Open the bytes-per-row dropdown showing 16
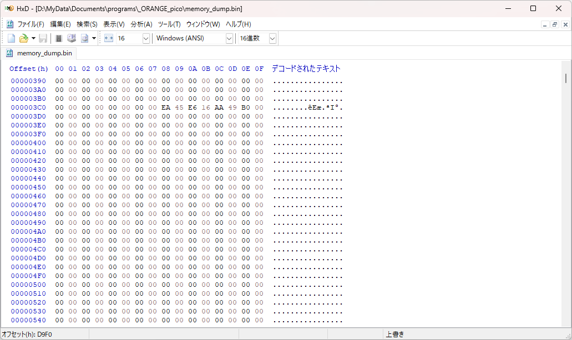Viewport: 572px width, 340px height. click(x=145, y=38)
